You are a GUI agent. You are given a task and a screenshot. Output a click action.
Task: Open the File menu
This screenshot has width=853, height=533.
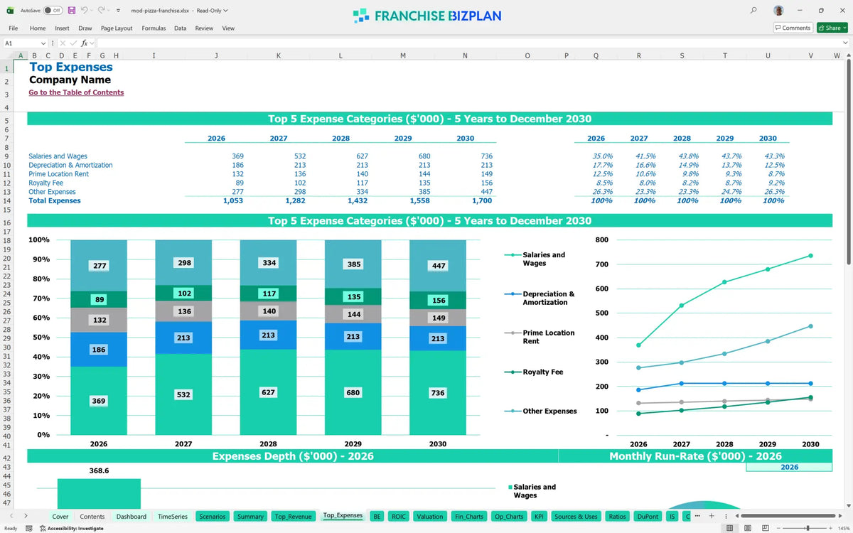click(14, 28)
